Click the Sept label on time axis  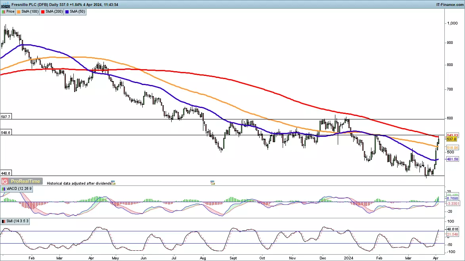[233, 258]
